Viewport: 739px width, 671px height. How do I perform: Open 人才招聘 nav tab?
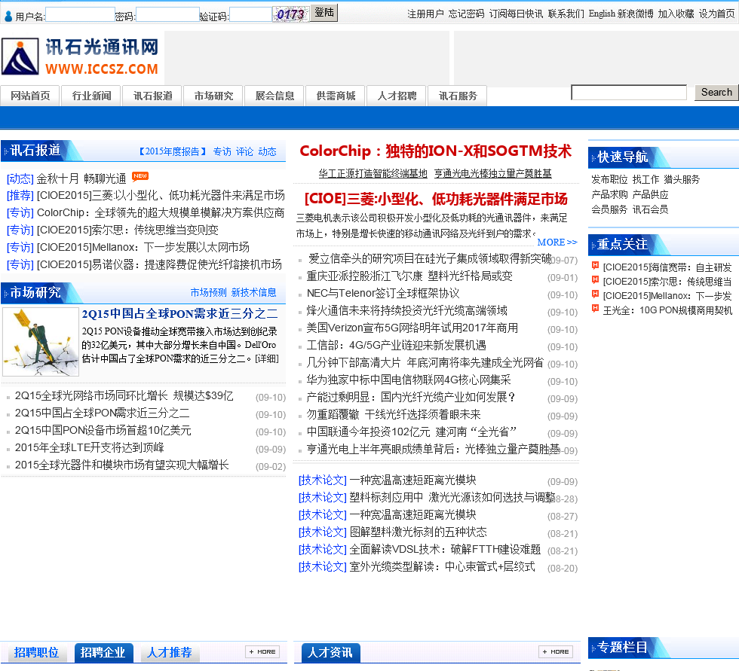397,96
